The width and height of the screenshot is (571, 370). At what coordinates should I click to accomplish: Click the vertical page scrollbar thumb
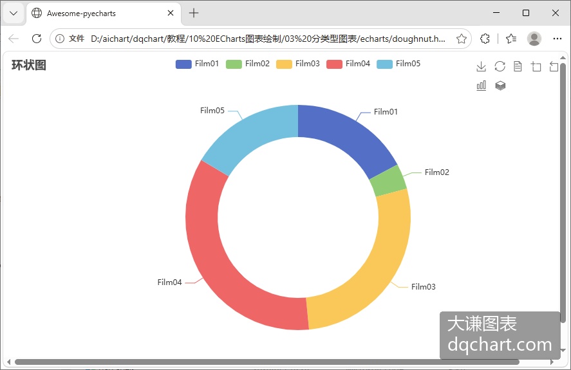pos(563,193)
